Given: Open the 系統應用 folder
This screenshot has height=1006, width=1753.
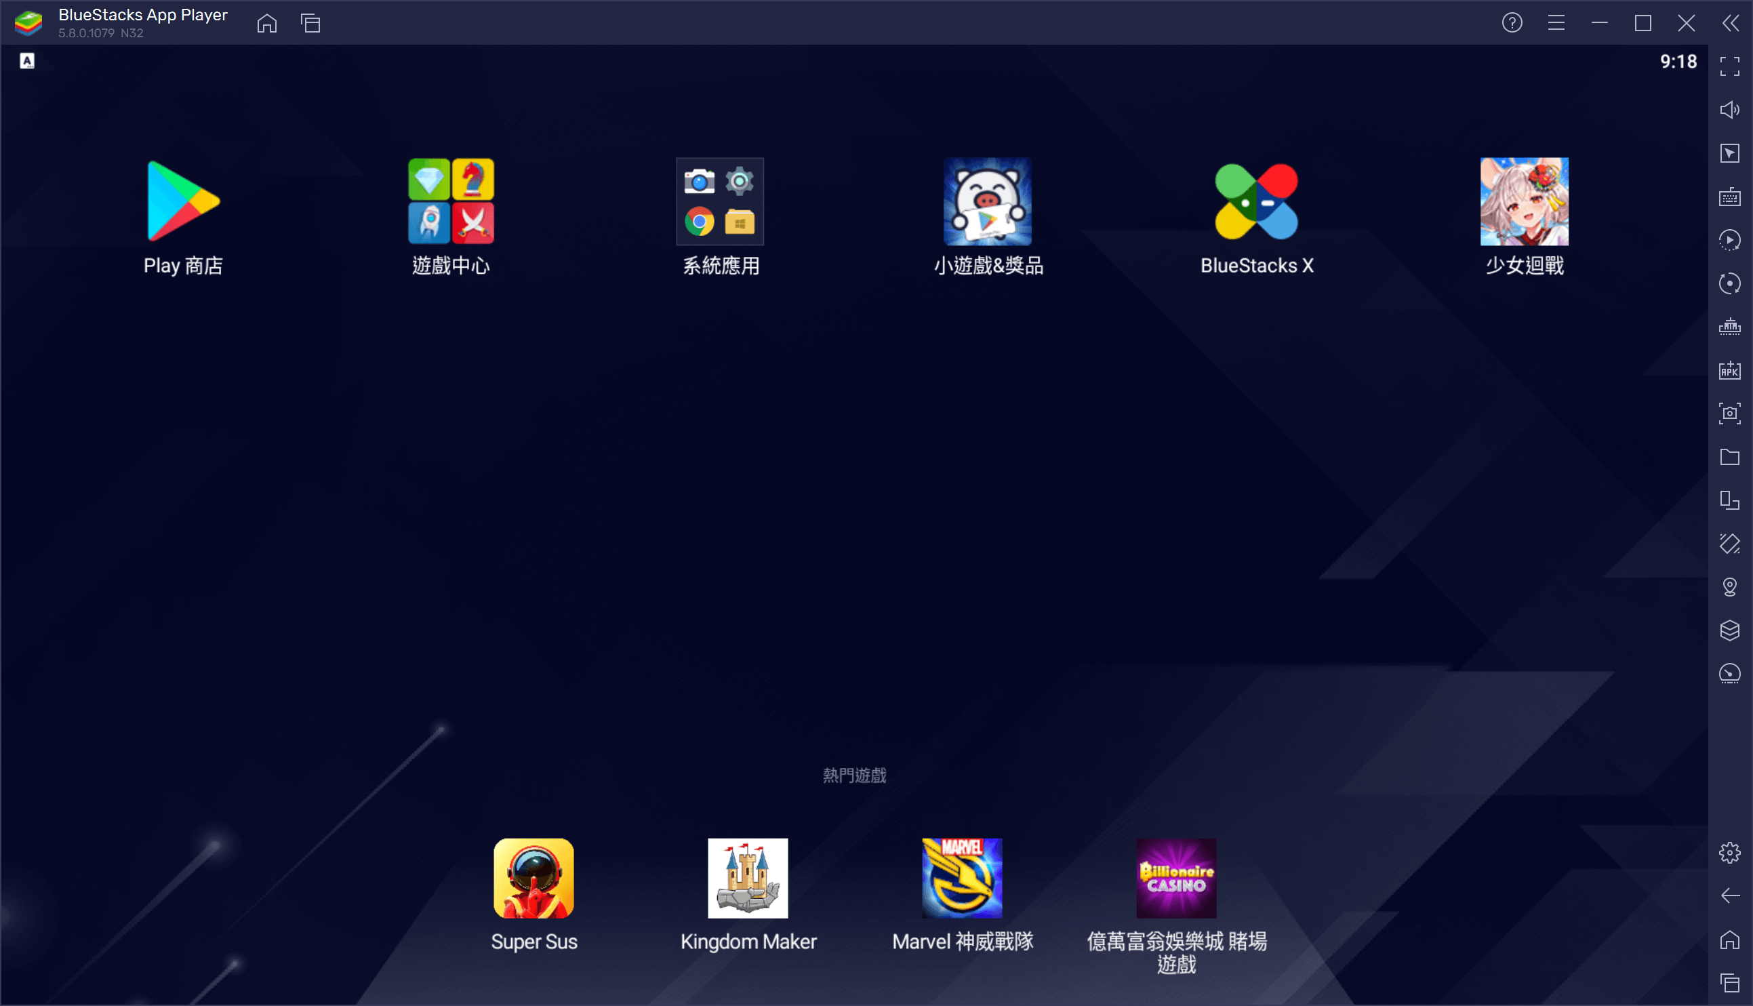Looking at the screenshot, I should [x=720, y=201].
